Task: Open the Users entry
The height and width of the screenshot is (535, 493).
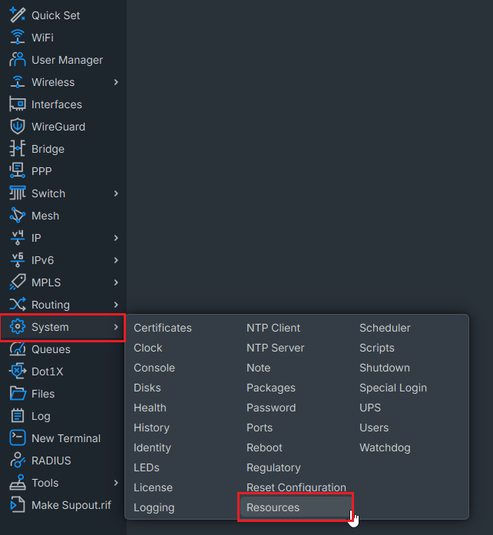Action: [374, 428]
